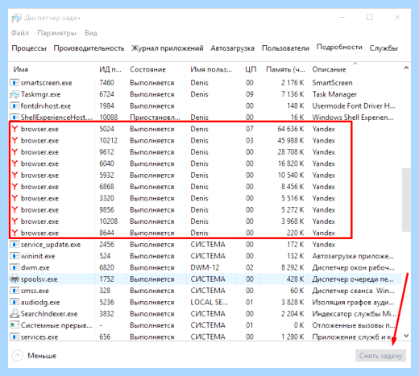419x376 pixels.
Task: Sort by the Состояние column header
Action: coord(147,69)
